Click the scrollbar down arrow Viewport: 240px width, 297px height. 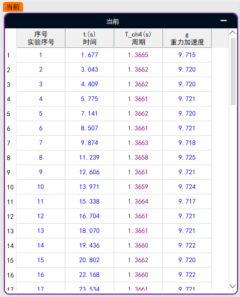click(x=233, y=286)
